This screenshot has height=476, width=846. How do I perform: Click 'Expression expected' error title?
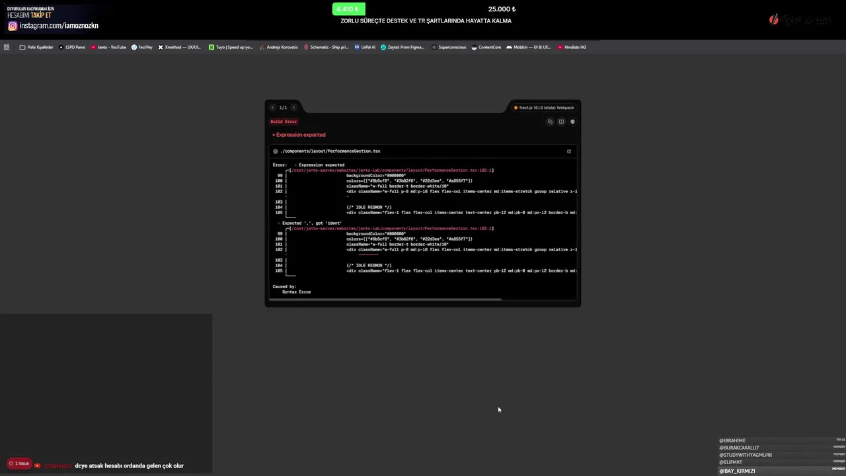[301, 135]
